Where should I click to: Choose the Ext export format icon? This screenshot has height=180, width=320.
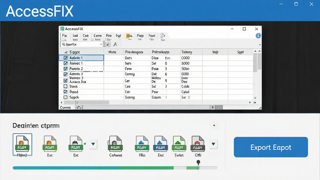(x=76, y=144)
